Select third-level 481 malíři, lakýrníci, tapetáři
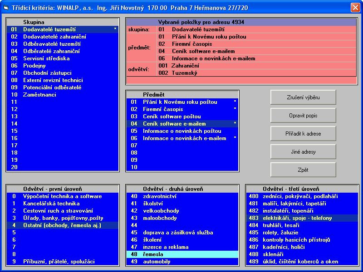Image resolution: width=363 pixels, height=272 pixels. point(302,204)
